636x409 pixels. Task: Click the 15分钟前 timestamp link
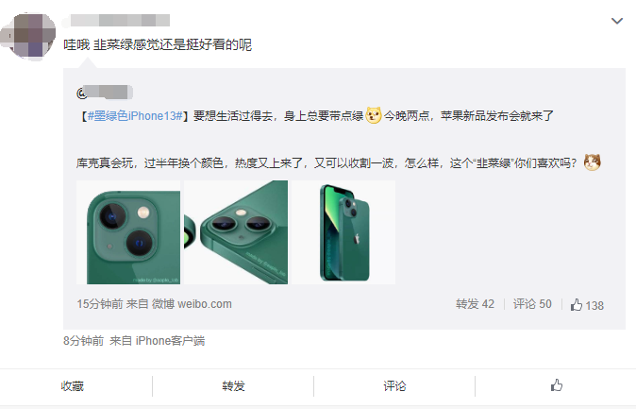[100, 304]
